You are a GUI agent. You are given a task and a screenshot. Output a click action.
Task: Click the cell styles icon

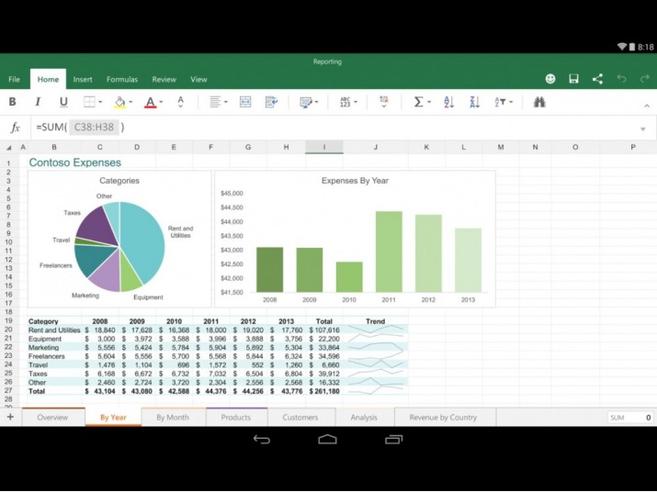[x=306, y=102]
